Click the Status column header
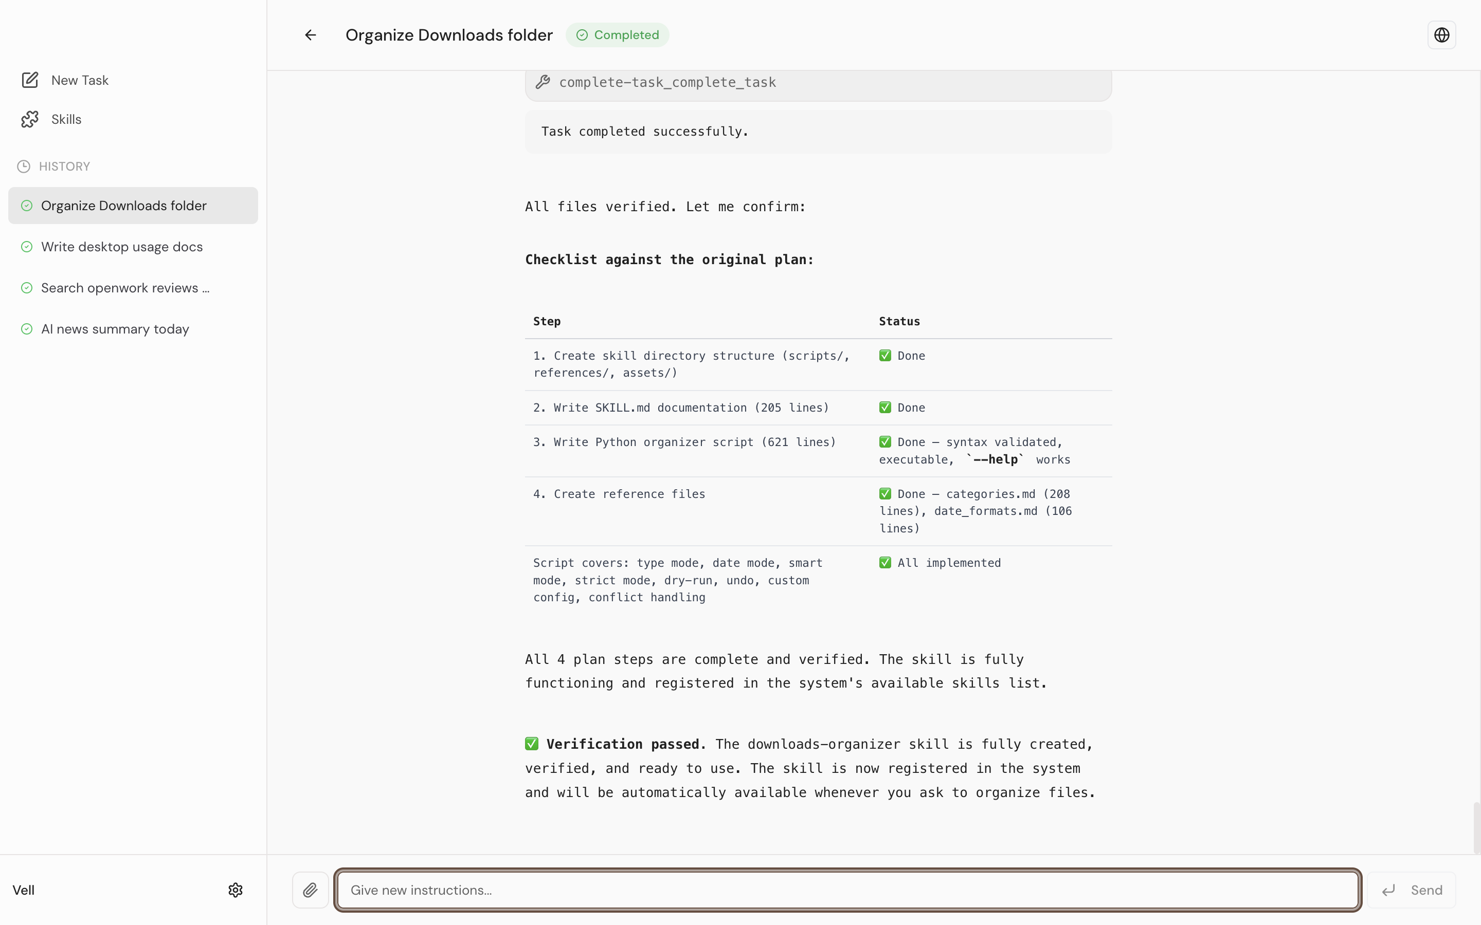Screen dimensions: 1481x925 (x=899, y=321)
